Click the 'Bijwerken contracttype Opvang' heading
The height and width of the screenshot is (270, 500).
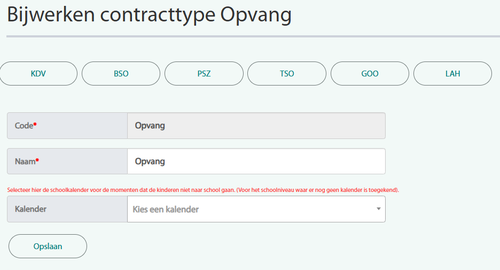pos(149,15)
